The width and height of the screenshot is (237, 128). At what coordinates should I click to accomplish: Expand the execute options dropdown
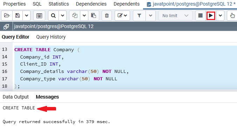pyautogui.click(x=221, y=15)
